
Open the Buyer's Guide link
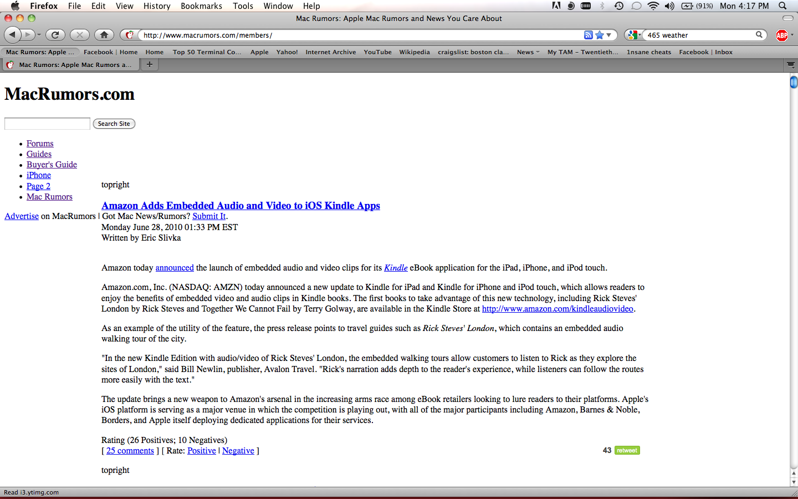click(52, 165)
